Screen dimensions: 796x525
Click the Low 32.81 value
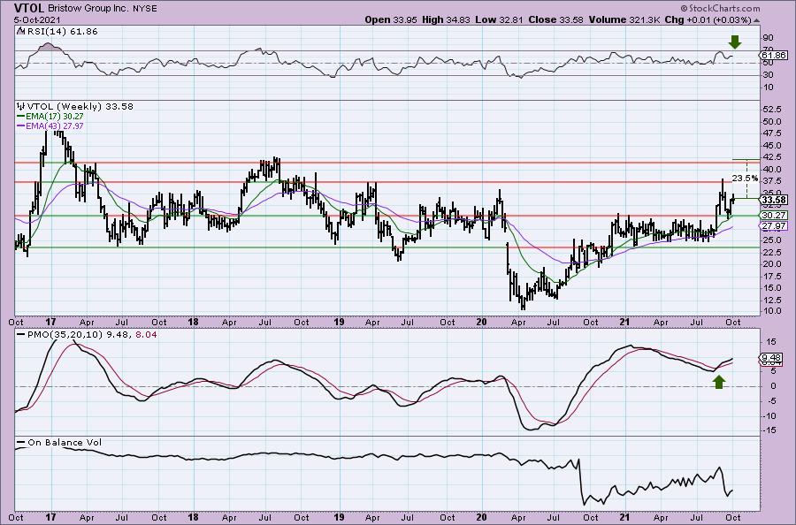499,19
